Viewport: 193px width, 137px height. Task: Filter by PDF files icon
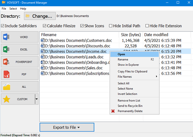[6, 74]
